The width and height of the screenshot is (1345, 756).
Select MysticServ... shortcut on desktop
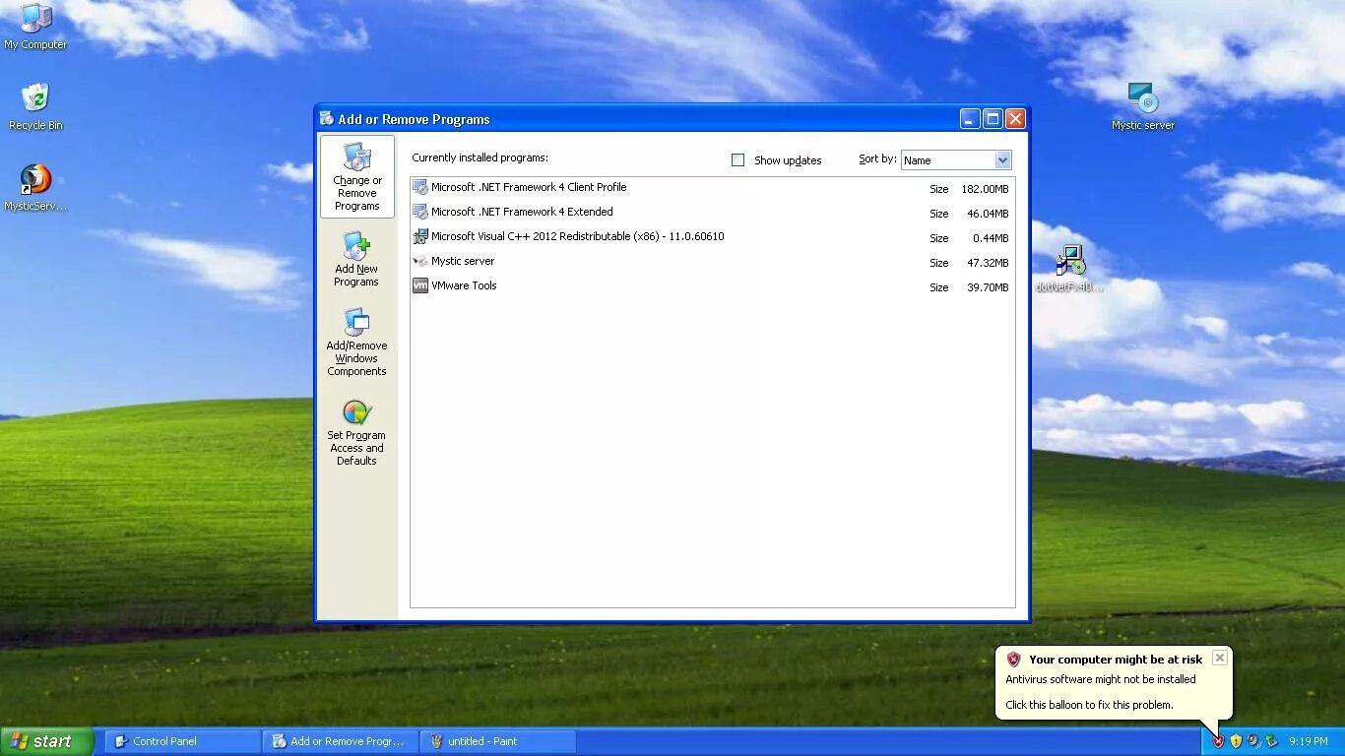tap(35, 188)
